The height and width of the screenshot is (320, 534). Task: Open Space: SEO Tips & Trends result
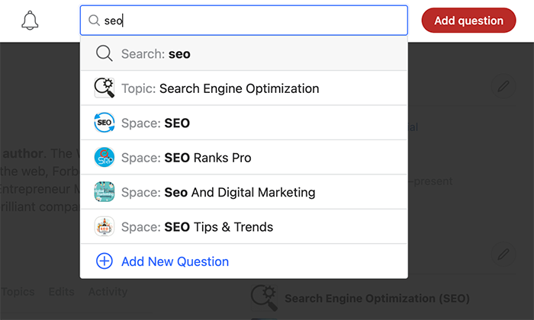pos(244,226)
